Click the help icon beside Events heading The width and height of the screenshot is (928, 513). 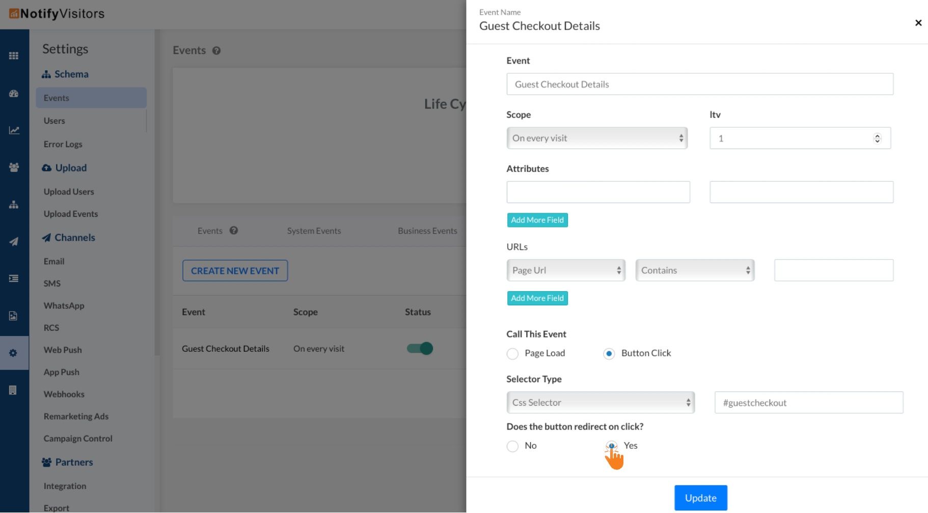coord(216,51)
